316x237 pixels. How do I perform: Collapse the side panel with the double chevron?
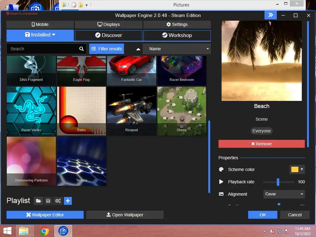click(x=270, y=15)
